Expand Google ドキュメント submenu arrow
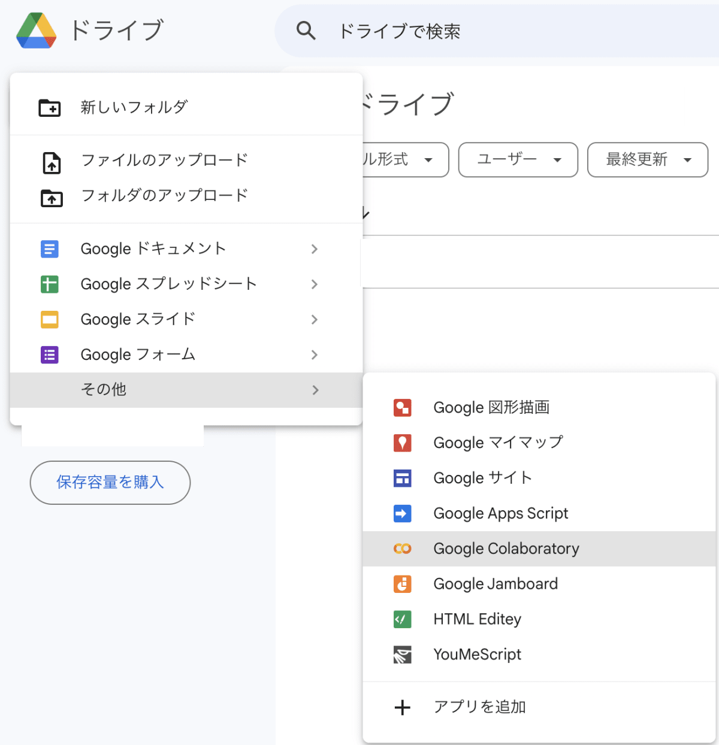This screenshot has height=745, width=719. [x=315, y=249]
